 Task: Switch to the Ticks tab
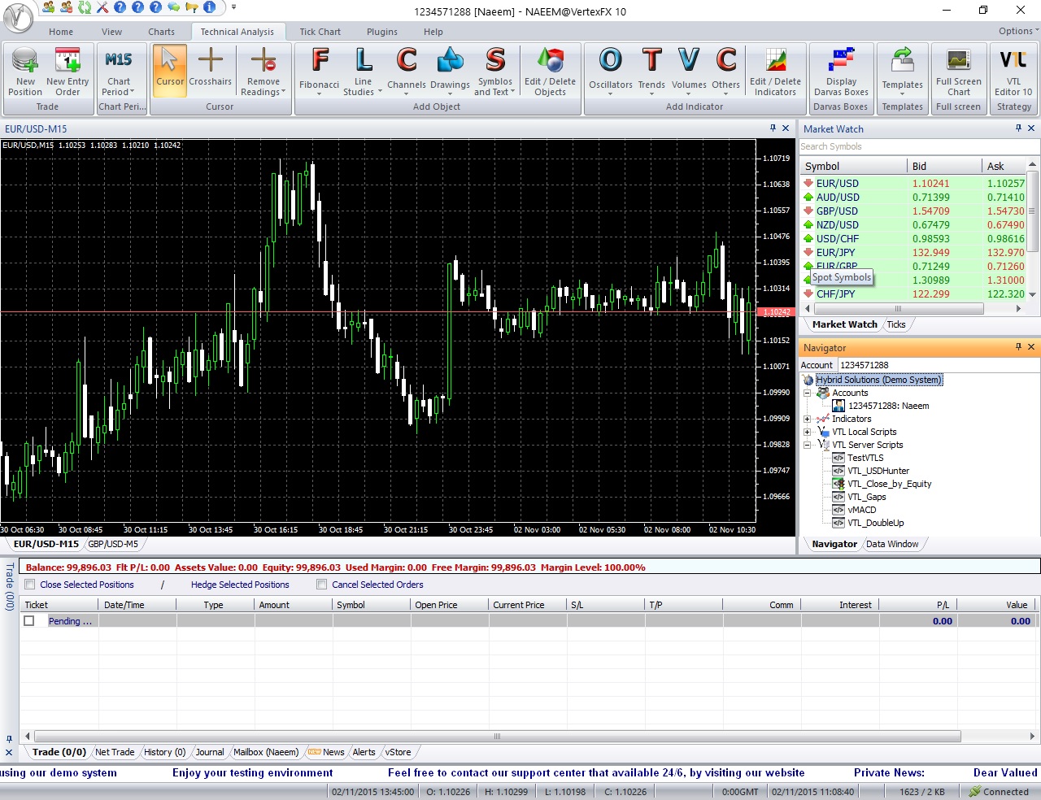(896, 324)
